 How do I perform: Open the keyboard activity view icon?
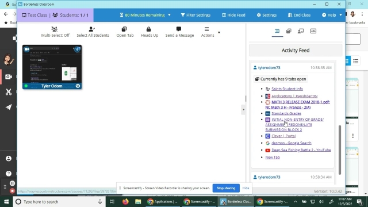pos(313,31)
